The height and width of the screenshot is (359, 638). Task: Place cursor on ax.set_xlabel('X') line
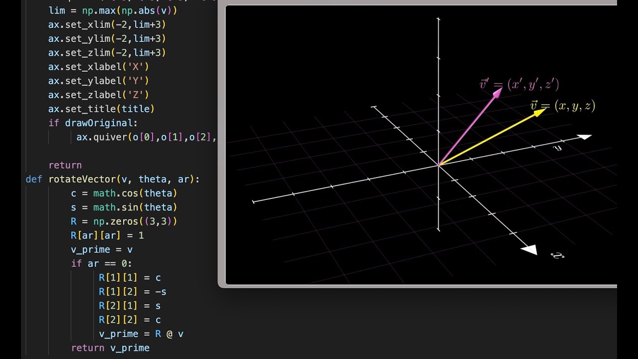(99, 67)
